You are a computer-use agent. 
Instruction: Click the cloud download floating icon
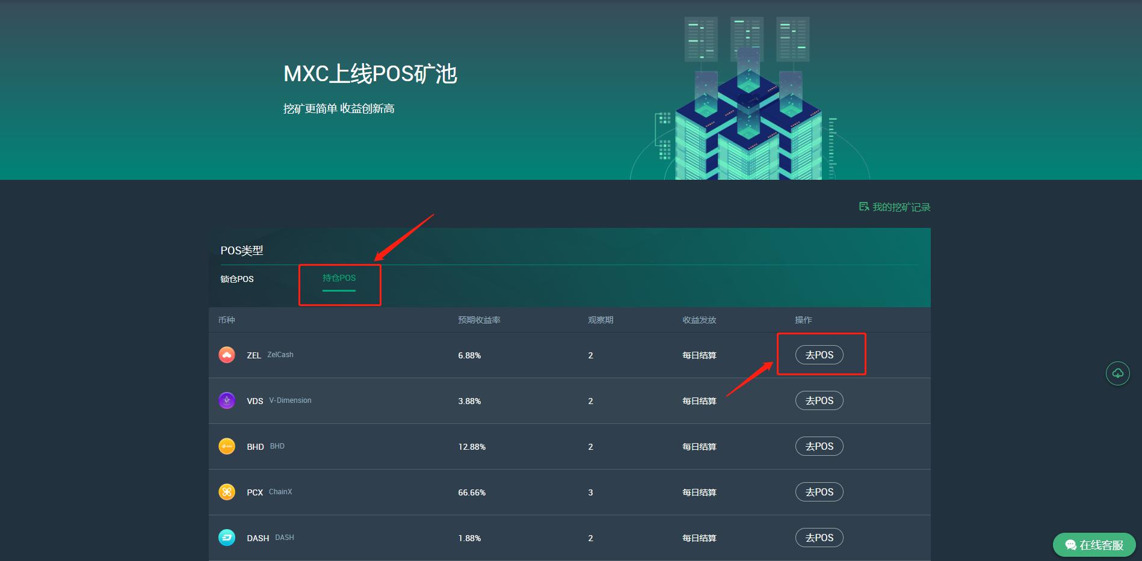[x=1117, y=373]
